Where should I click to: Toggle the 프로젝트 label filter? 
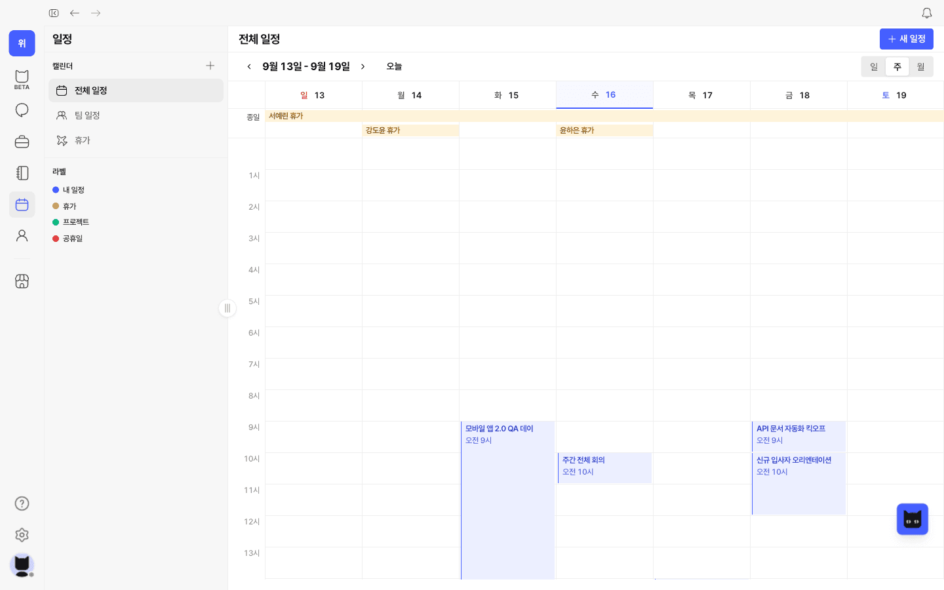point(70,222)
